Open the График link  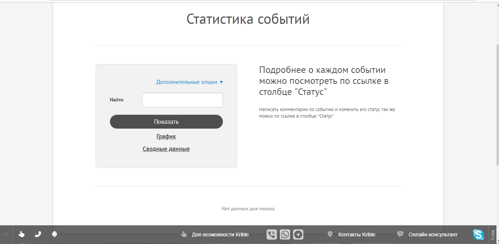pyautogui.click(x=166, y=136)
